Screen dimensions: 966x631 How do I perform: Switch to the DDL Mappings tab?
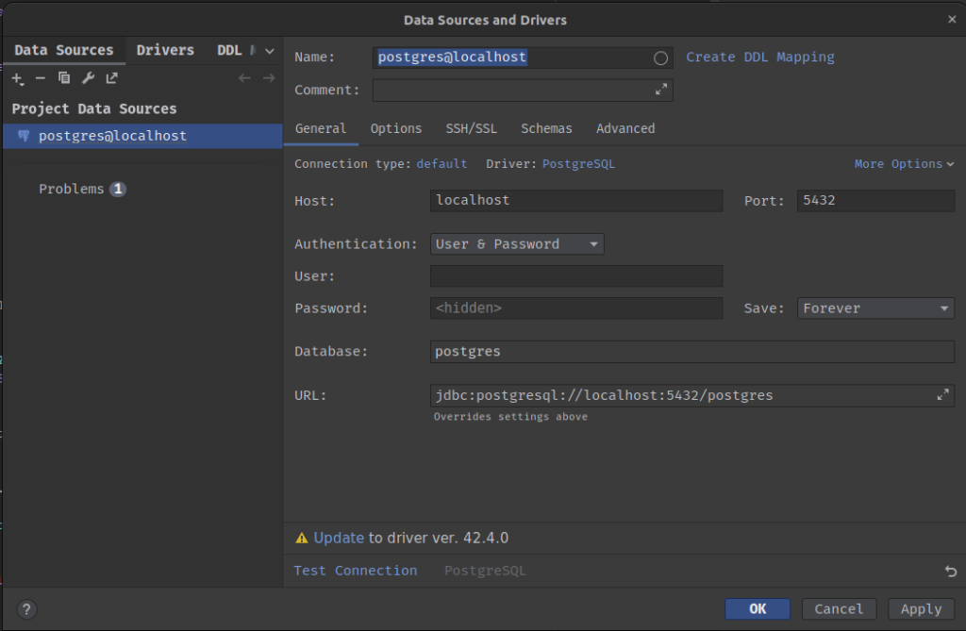click(236, 50)
